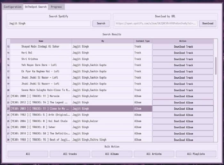This screenshot has width=224, height=165.
Task: Click All Playlists bulk action
Action: point(196,154)
